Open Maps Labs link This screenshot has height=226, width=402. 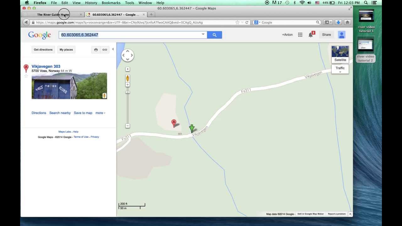65,132
